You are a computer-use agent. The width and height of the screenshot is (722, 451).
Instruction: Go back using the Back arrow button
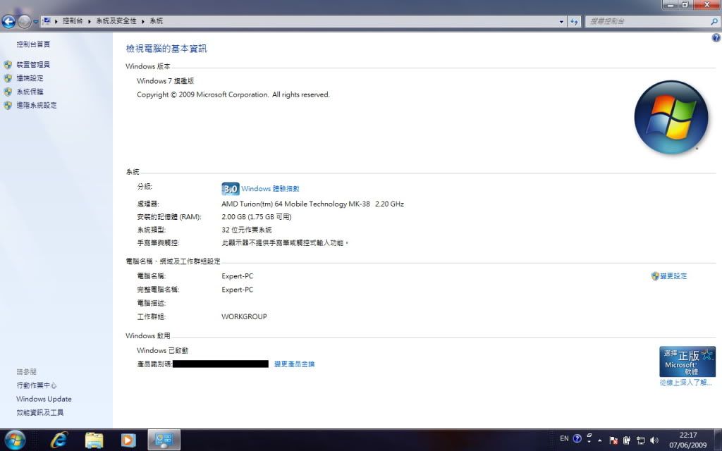tap(8, 21)
